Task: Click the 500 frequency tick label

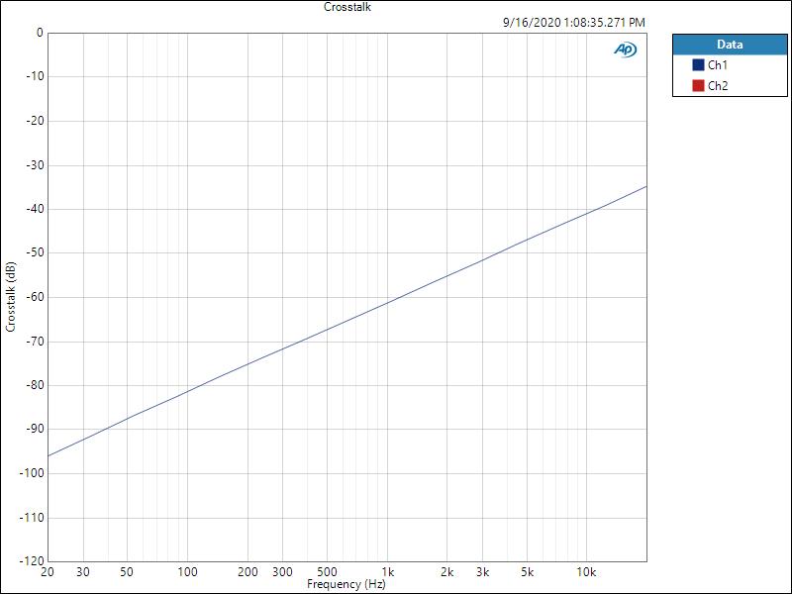Action: [x=327, y=572]
